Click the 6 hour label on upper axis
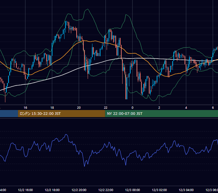 [x=213, y=108]
